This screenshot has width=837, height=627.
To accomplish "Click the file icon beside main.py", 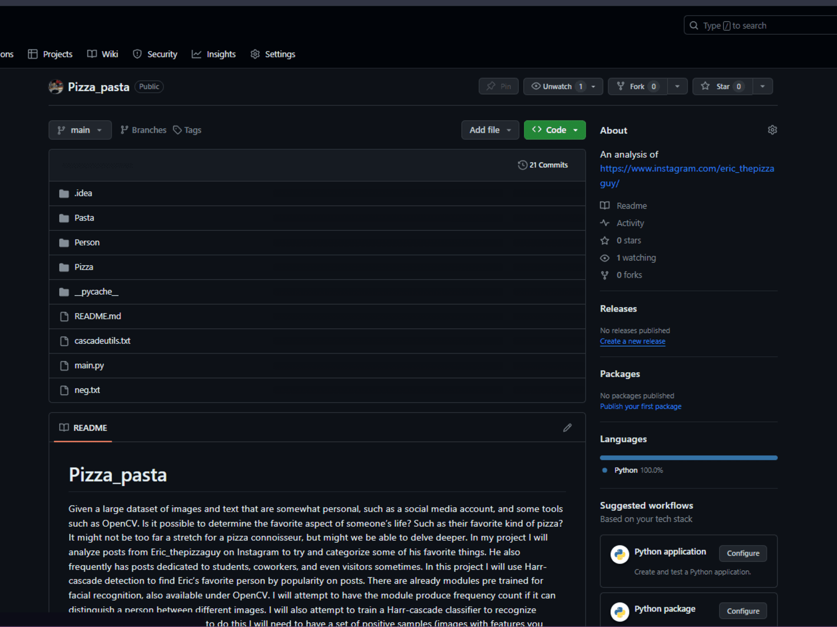I will coord(64,366).
